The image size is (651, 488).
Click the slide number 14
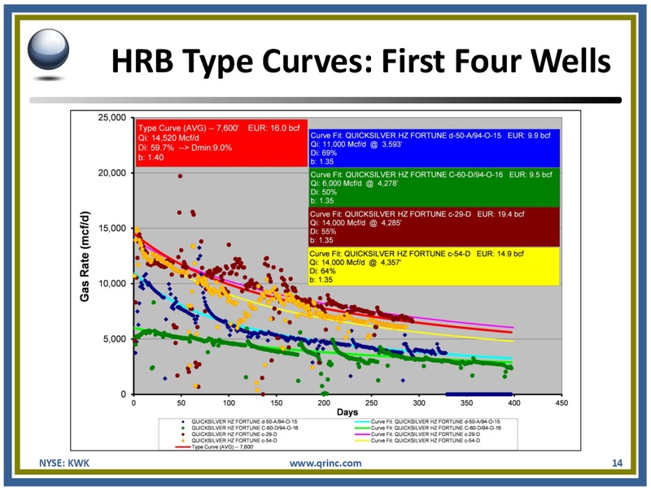tap(617, 463)
